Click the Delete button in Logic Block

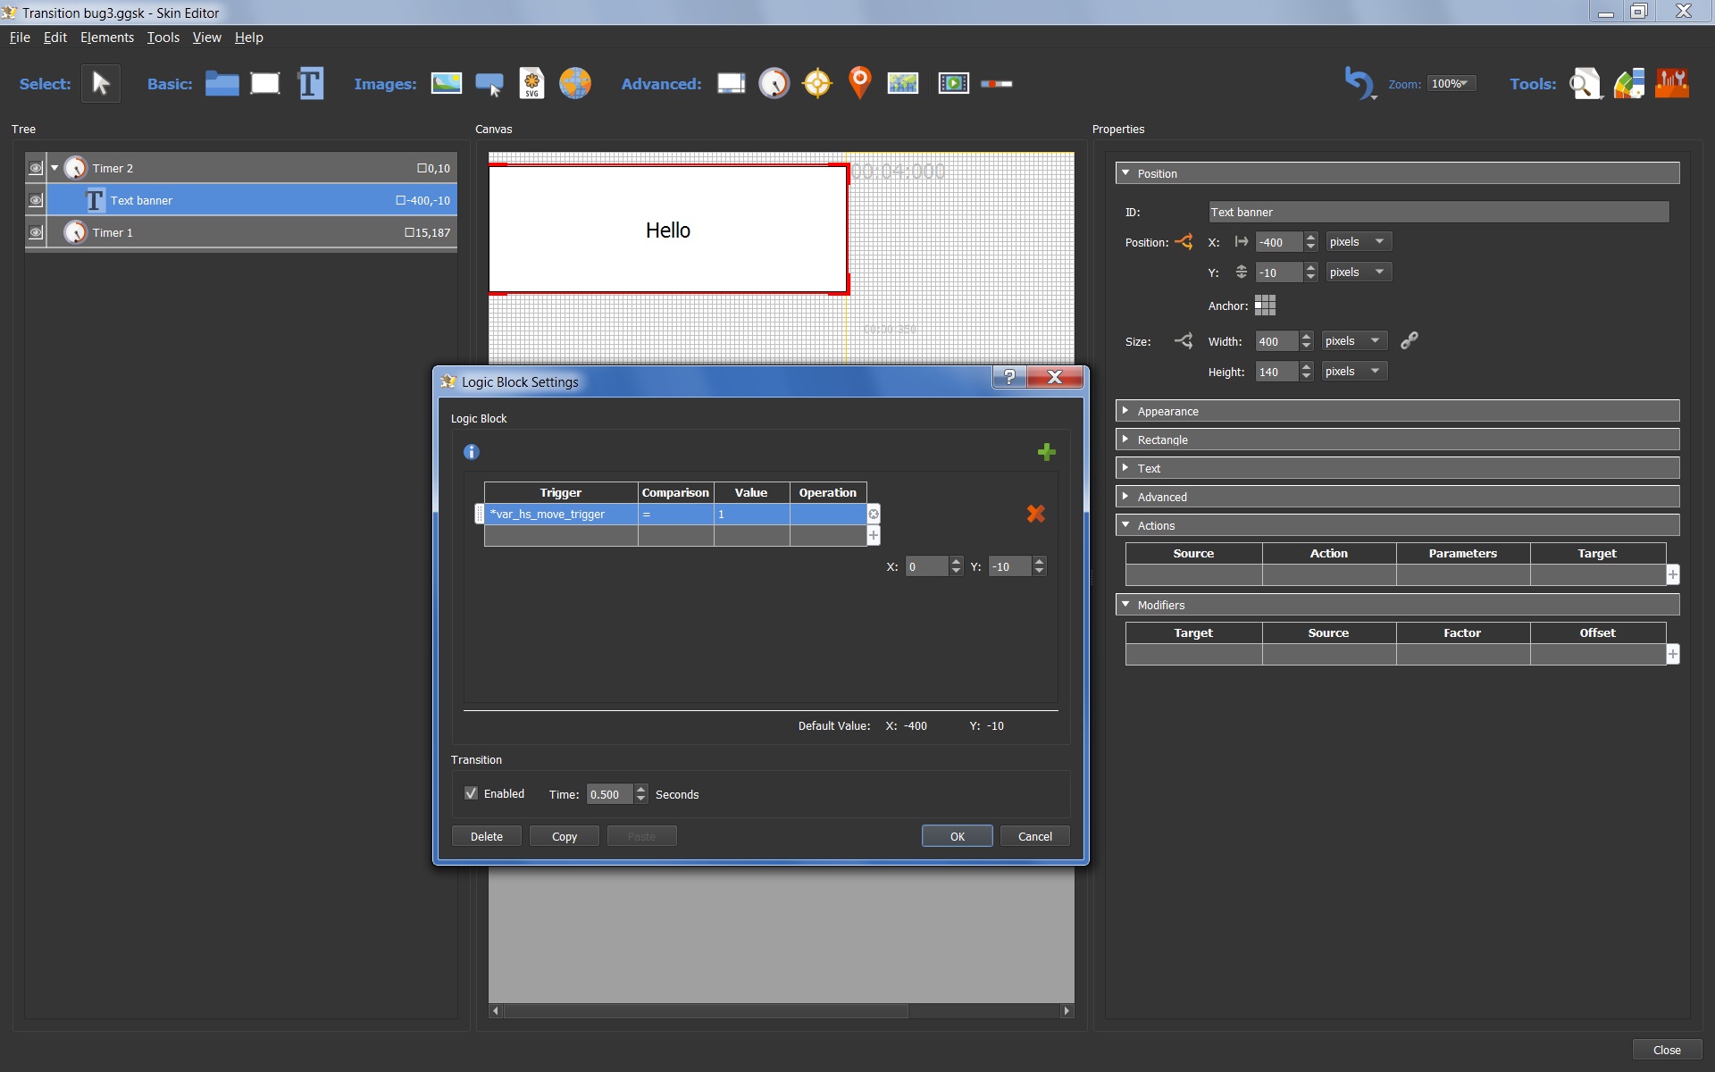(x=485, y=836)
